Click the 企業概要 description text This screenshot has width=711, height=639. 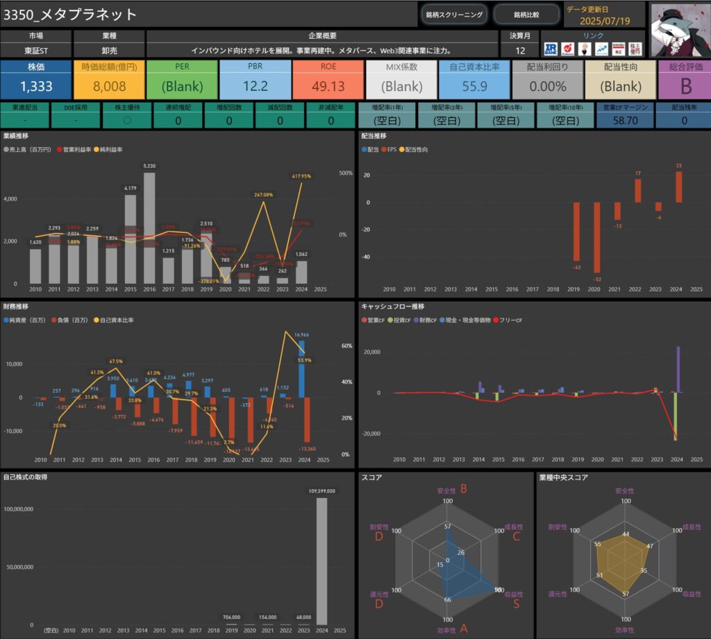coord(321,51)
